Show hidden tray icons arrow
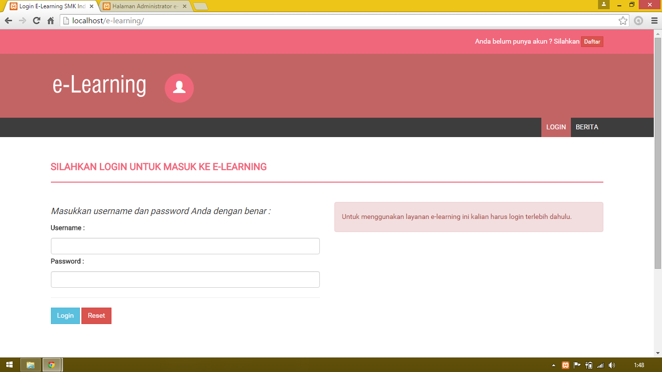 point(554,365)
